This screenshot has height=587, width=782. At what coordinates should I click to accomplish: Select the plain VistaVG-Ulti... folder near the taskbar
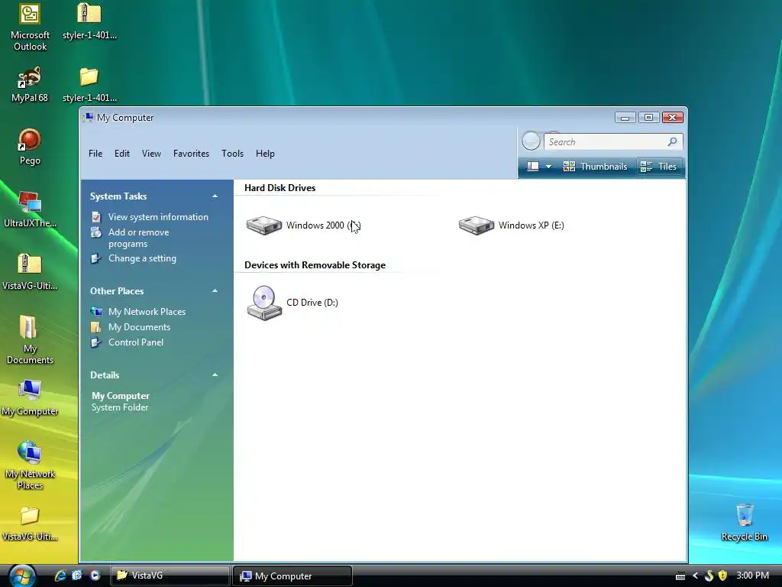[30, 524]
